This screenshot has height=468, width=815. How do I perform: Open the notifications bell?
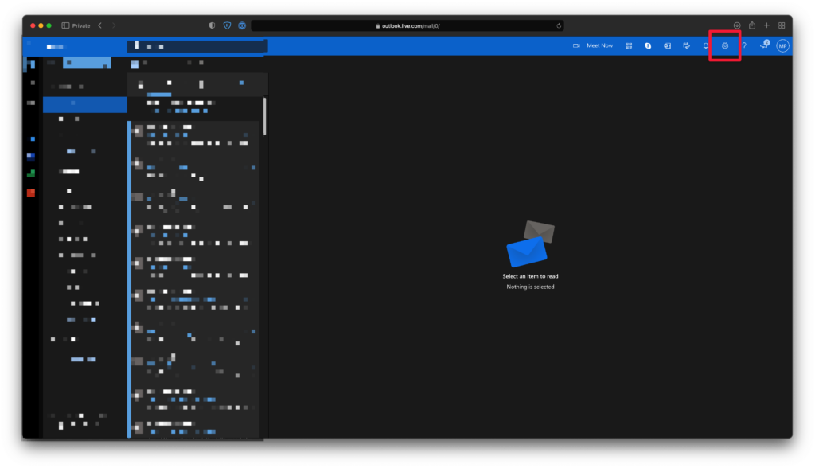pos(706,46)
